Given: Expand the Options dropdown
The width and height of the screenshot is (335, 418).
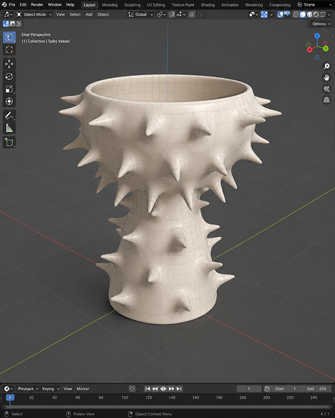Looking at the screenshot, I should pos(321,24).
